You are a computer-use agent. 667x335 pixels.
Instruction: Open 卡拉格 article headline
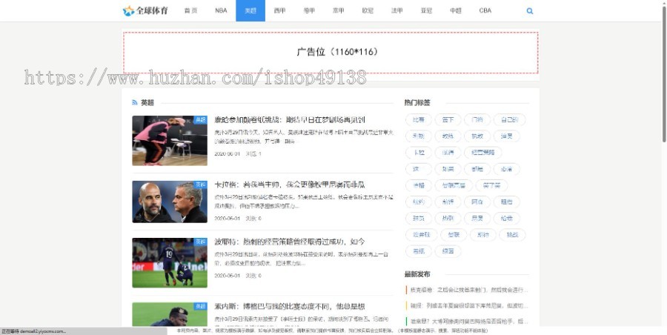(290, 185)
